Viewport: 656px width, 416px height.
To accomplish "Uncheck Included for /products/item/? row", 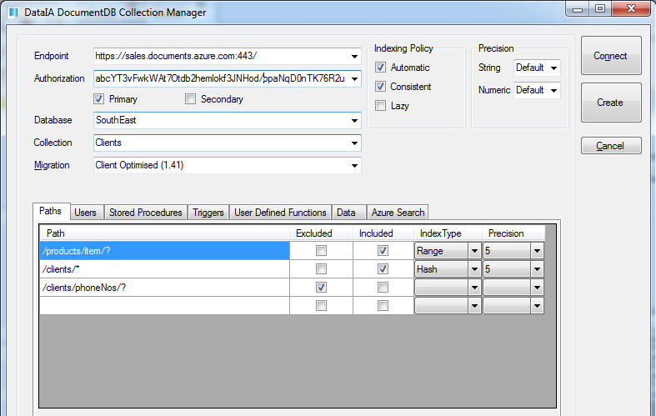I will [x=383, y=251].
